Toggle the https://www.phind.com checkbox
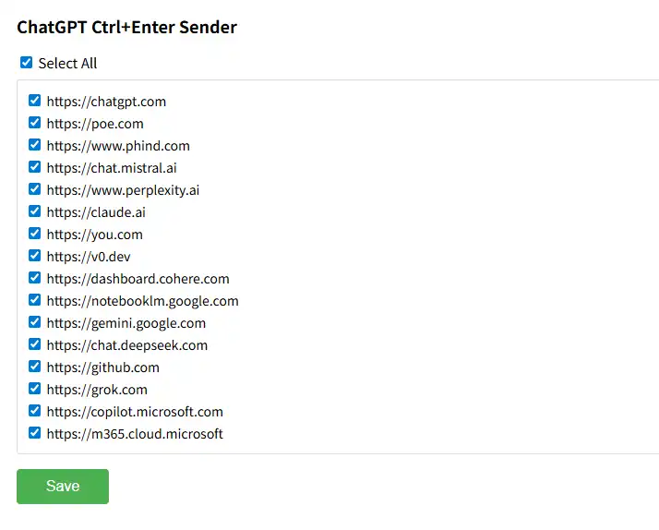Image resolution: width=659 pixels, height=530 pixels. point(35,145)
